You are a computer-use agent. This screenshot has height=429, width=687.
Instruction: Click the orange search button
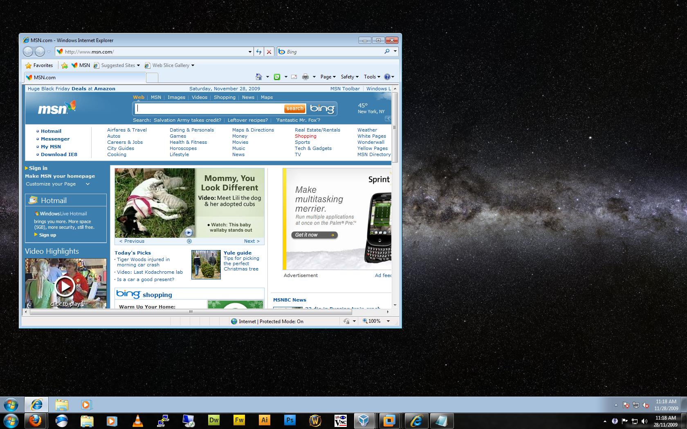pyautogui.click(x=295, y=109)
